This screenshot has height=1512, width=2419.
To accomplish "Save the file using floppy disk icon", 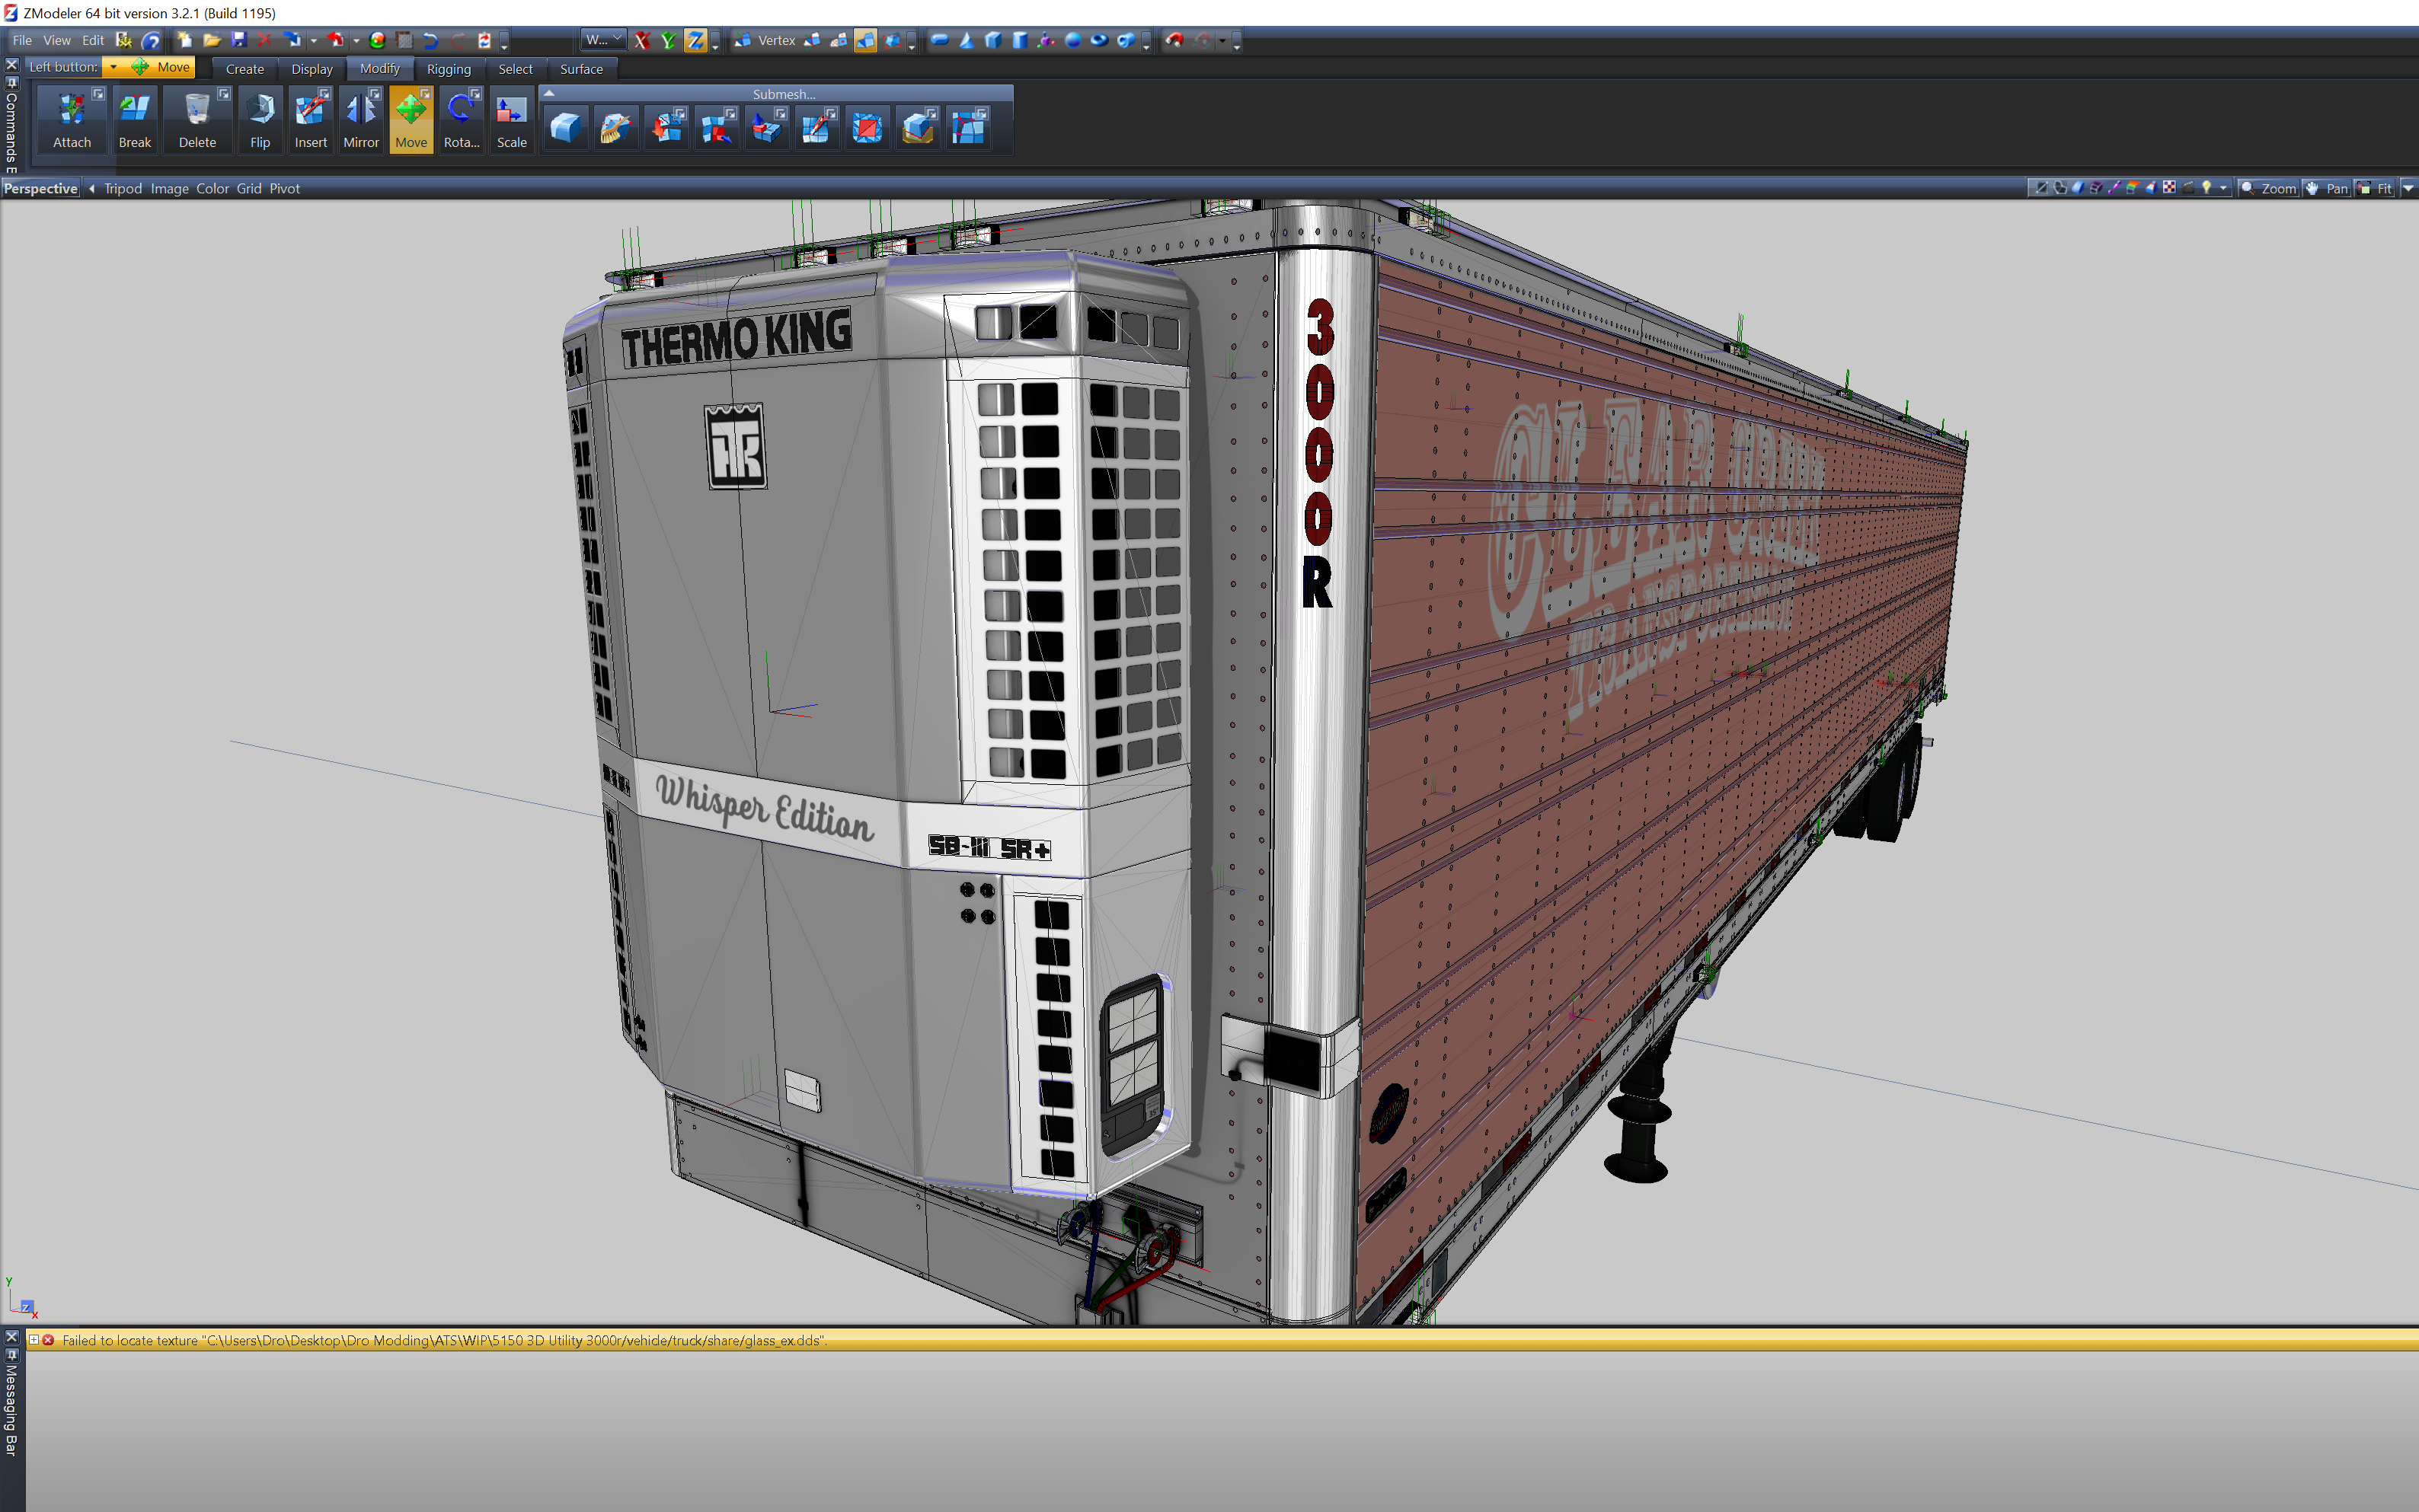I will click(238, 40).
